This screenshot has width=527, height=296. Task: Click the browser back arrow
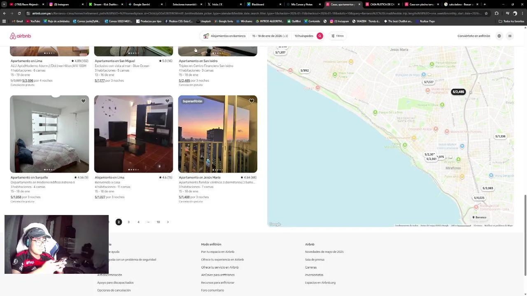pyautogui.click(x=5, y=13)
